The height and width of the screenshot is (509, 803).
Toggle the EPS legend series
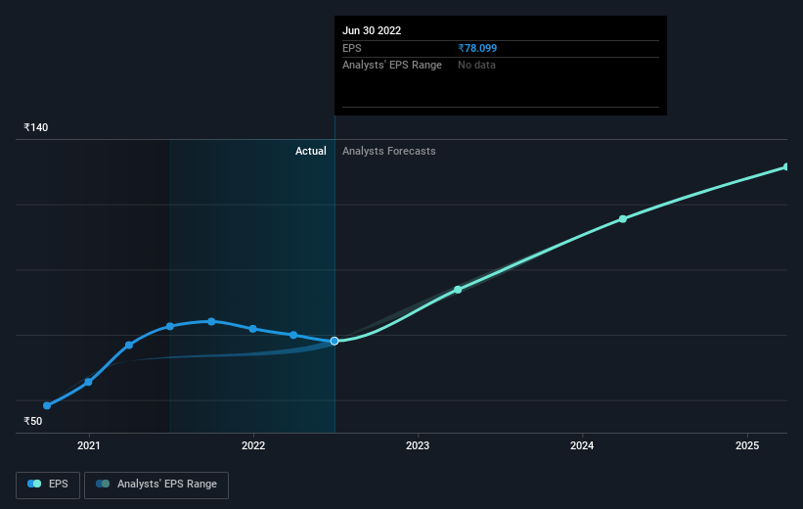point(48,485)
